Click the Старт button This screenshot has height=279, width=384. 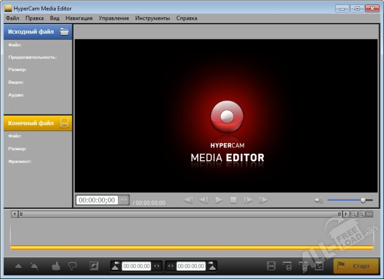coord(356,266)
